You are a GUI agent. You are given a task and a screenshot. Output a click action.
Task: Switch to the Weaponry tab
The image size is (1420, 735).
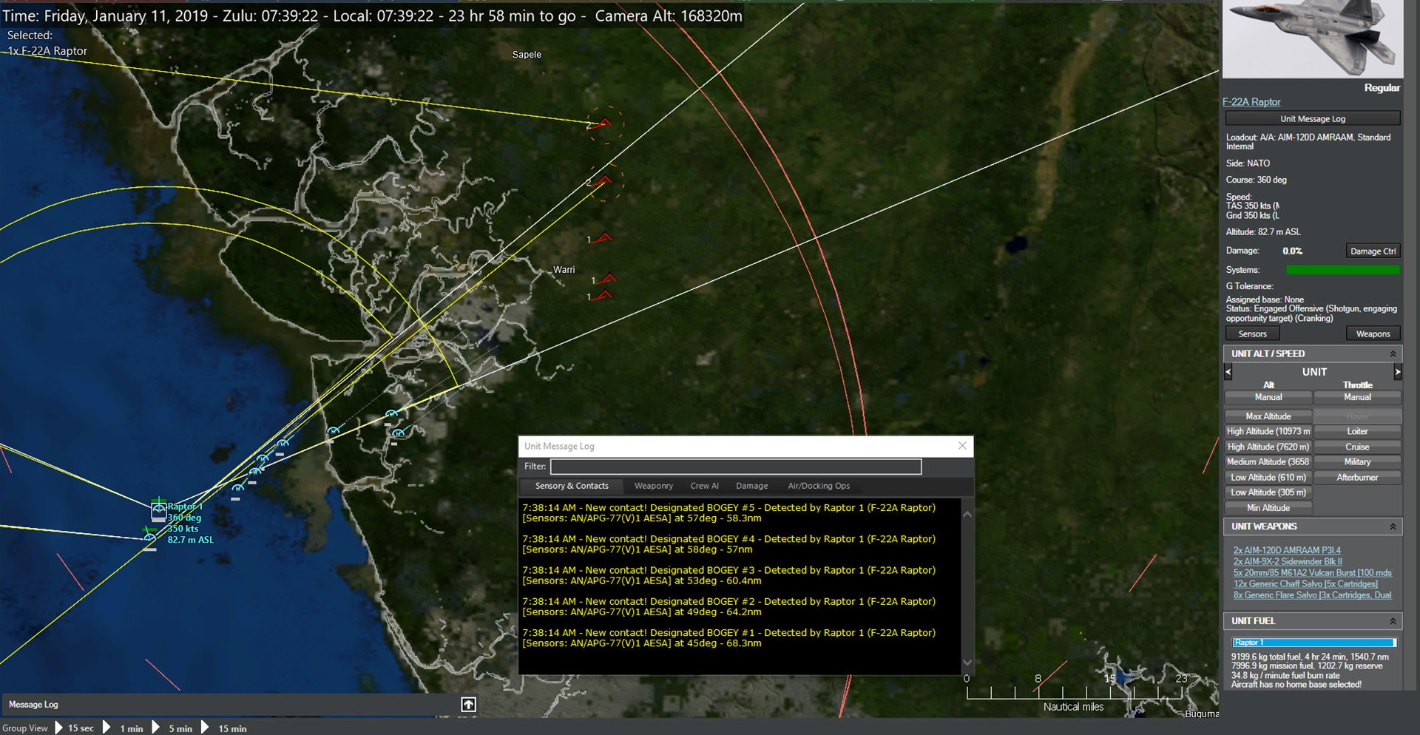654,486
